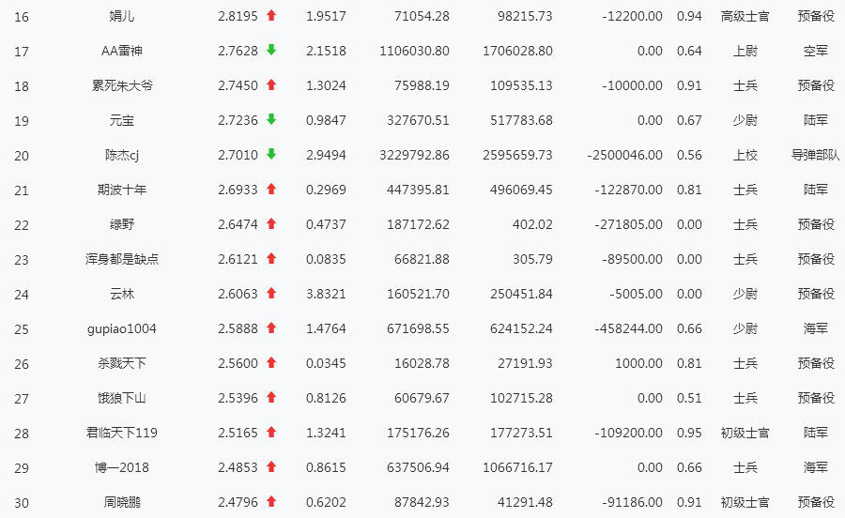The height and width of the screenshot is (518, 845).
Task: Click value 3.8321 in 云林 row
Action: [x=326, y=294]
